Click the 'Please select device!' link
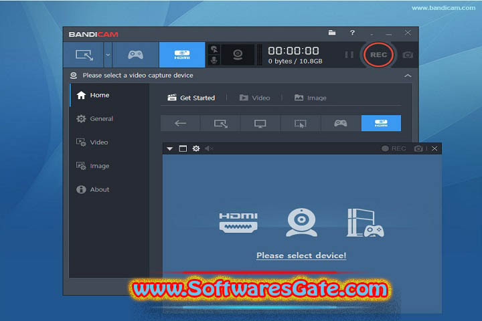 tap(301, 255)
